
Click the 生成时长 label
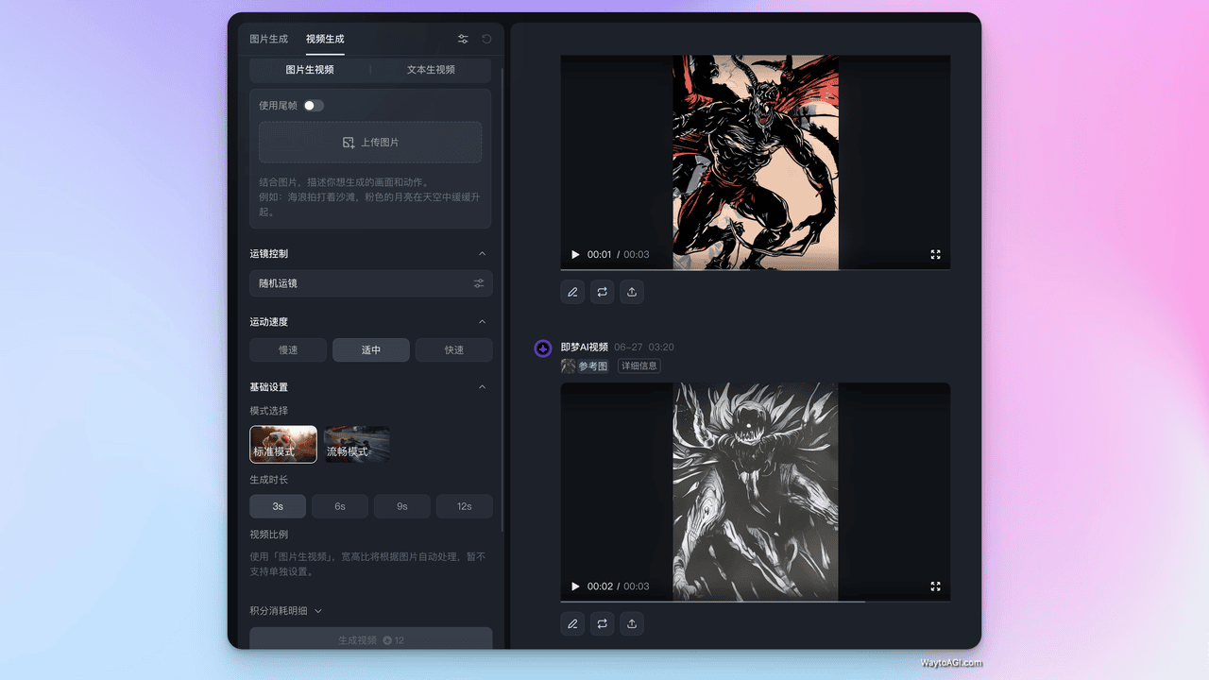[x=269, y=480]
